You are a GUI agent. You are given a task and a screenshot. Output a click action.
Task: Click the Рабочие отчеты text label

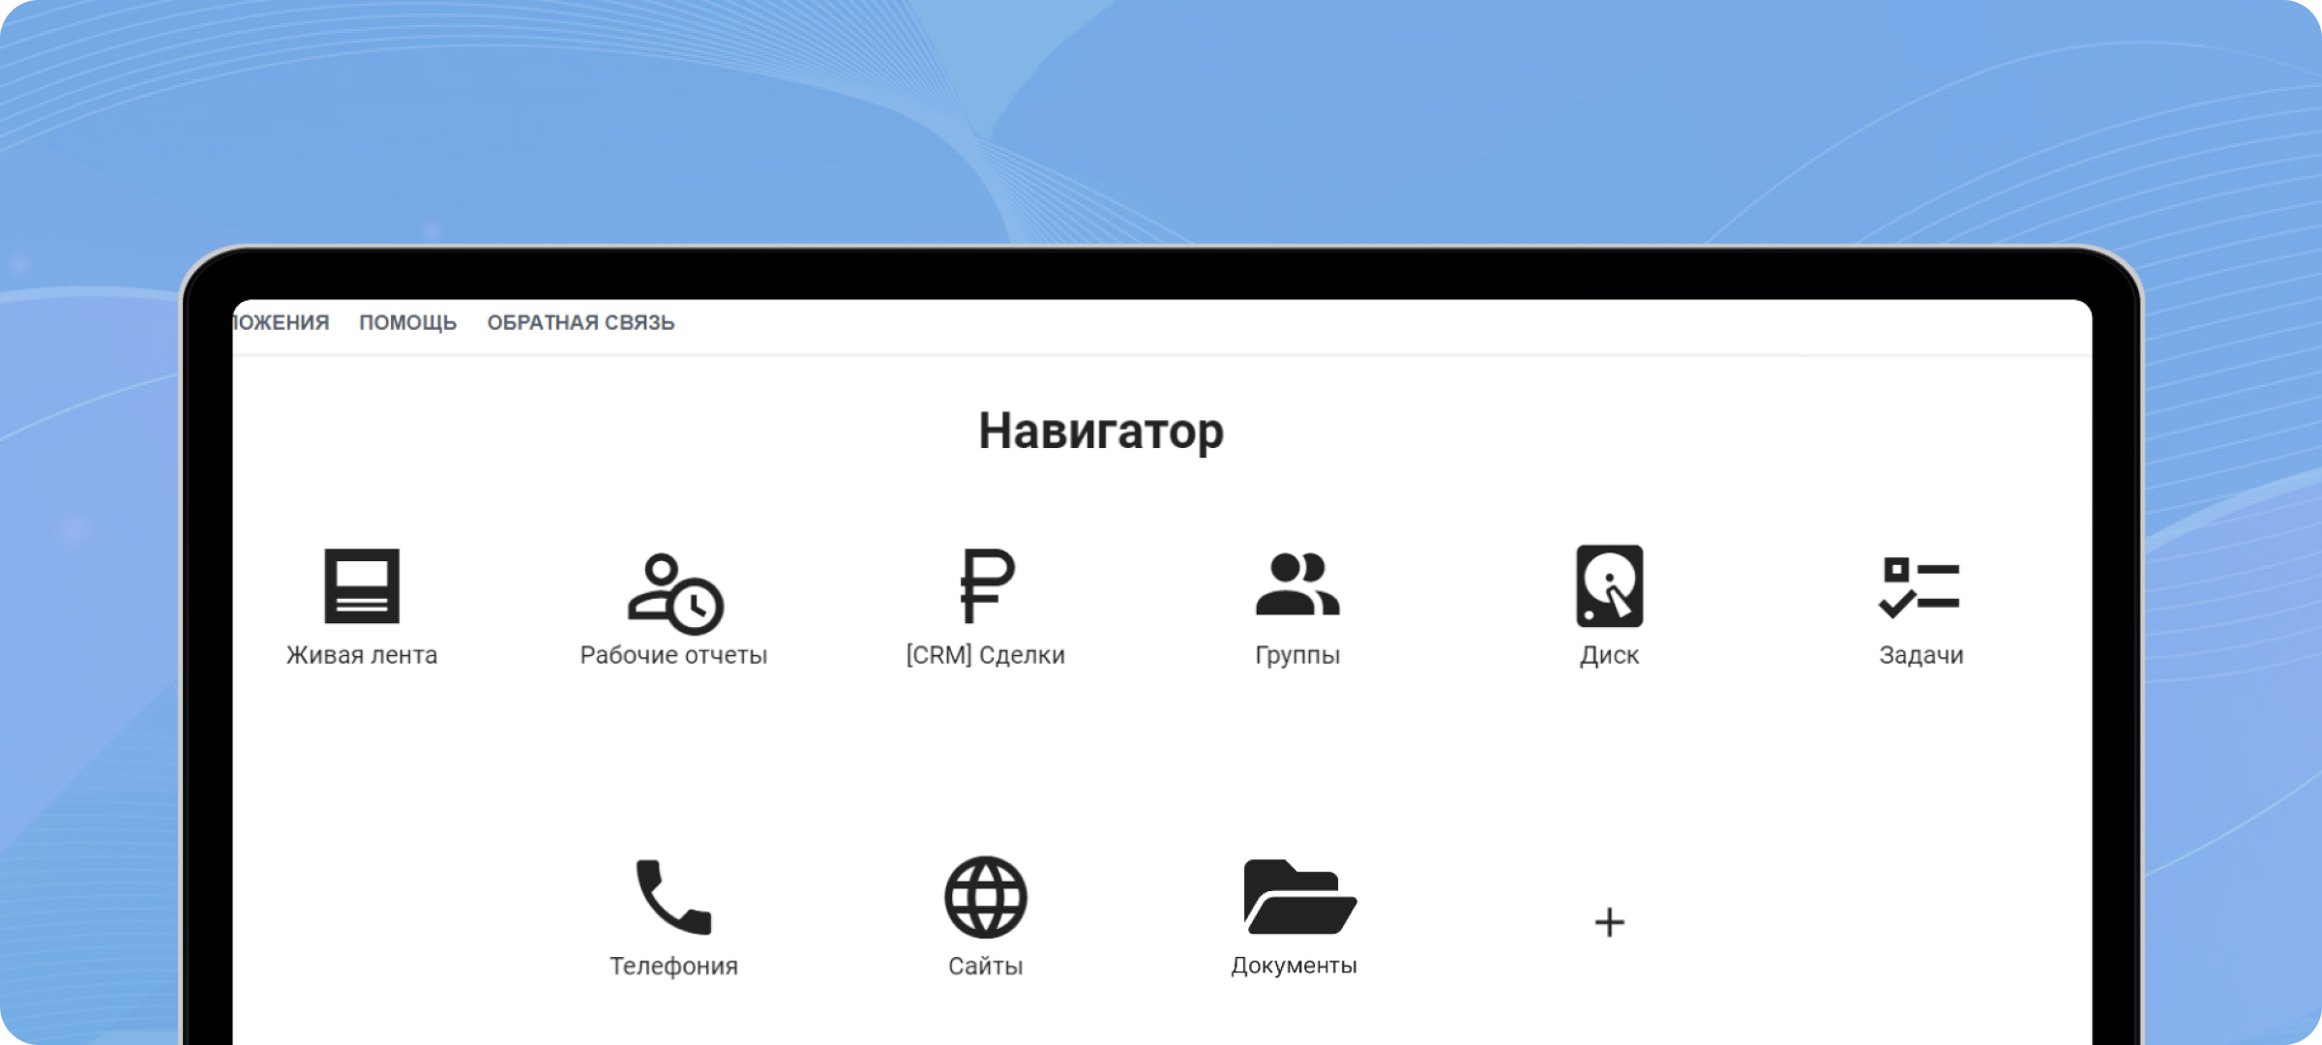pos(673,655)
